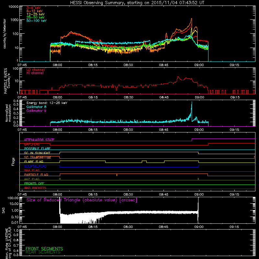Click the 08:30 tick under the counts plot
Screen dimensions: 259x259
128,65
